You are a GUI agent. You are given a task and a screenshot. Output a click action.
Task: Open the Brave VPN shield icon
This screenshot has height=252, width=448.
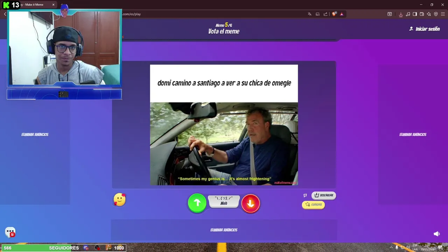pyautogui.click(x=436, y=14)
